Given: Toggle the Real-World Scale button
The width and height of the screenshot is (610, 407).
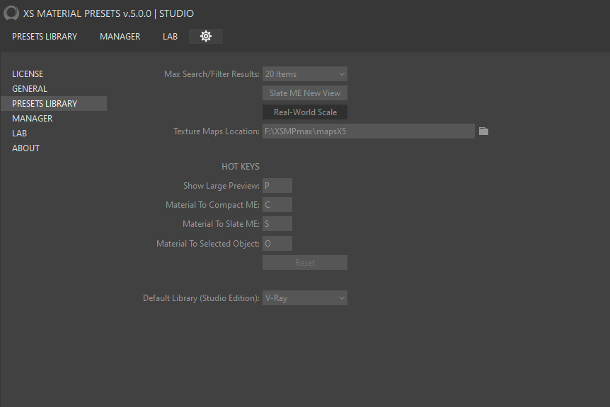Looking at the screenshot, I should [x=305, y=112].
